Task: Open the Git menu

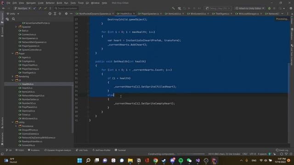Action: [x=87, y=3]
